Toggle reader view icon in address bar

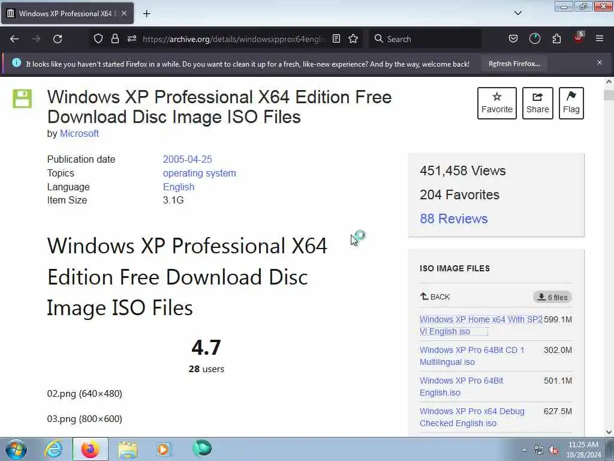pos(336,38)
